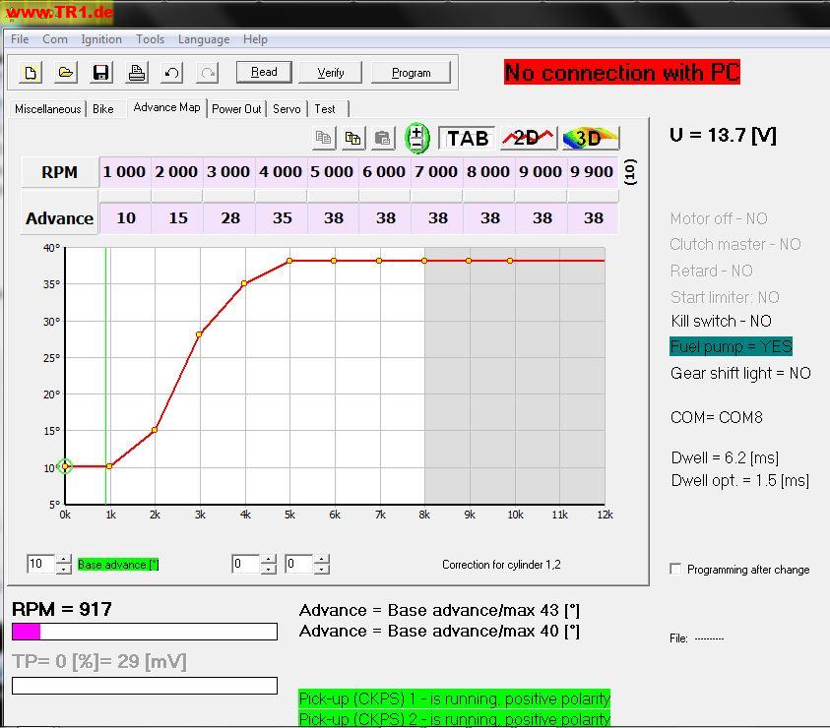Screen dimensions: 830x728
Task: Click the TP throttle position bar
Action: pyautogui.click(x=145, y=686)
